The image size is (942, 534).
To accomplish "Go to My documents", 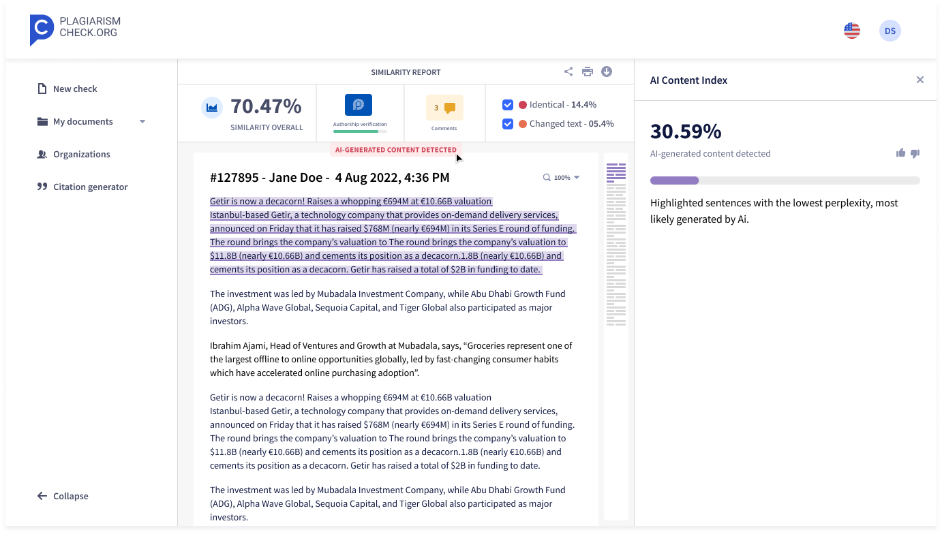I will tap(83, 121).
